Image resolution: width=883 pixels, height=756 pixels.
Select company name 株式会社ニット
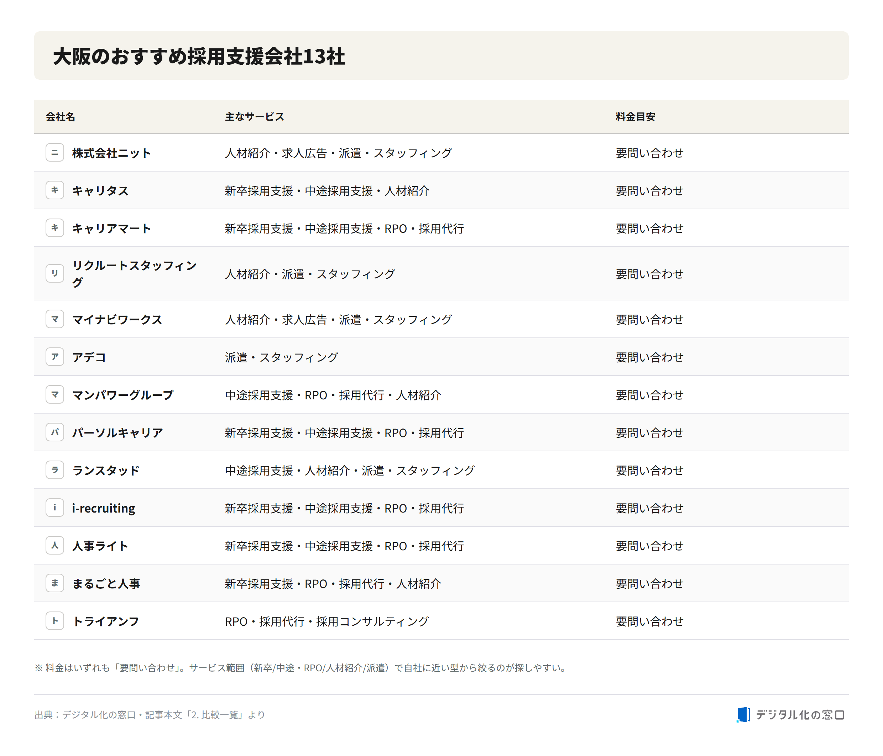[112, 153]
